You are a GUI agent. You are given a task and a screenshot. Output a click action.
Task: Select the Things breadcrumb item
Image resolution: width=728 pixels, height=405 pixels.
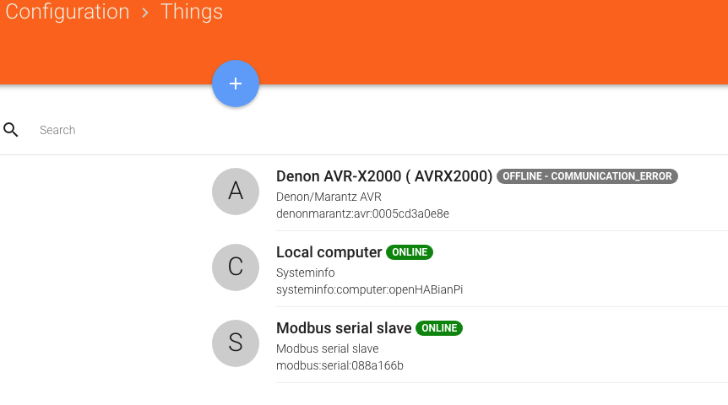192,12
